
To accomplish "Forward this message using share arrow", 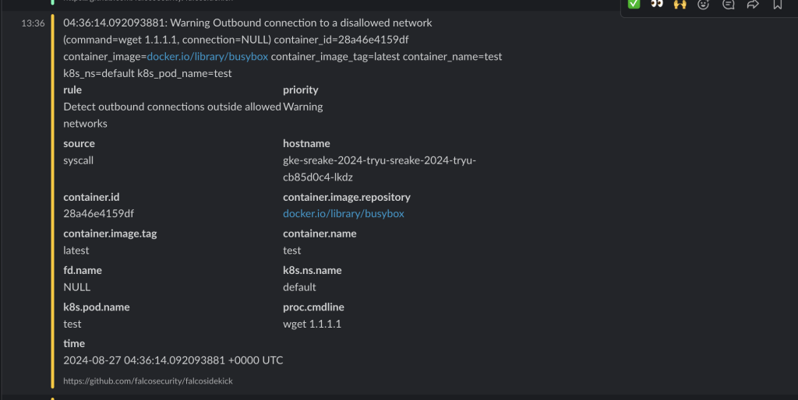I will coord(753,5).
